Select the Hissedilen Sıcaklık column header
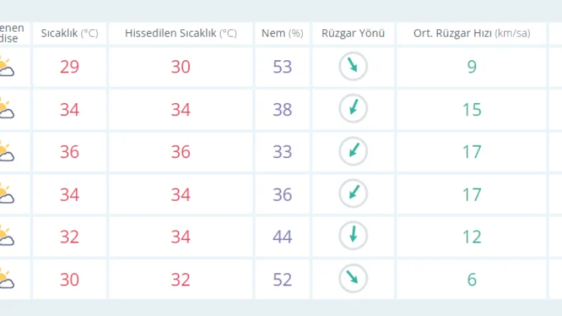This screenshot has width=562, height=316. click(181, 33)
